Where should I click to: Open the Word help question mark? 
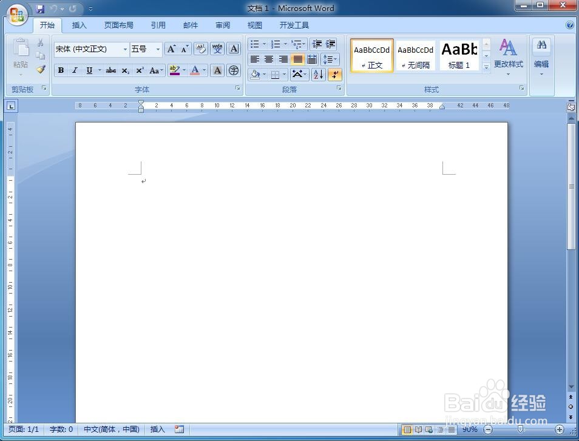click(569, 25)
